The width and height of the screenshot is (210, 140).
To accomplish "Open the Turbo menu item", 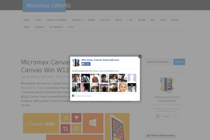I will point(38,20).
